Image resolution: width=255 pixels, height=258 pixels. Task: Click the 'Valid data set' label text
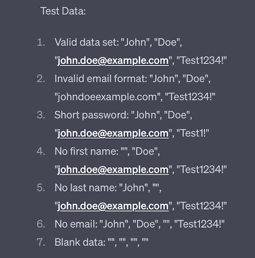click(x=87, y=42)
